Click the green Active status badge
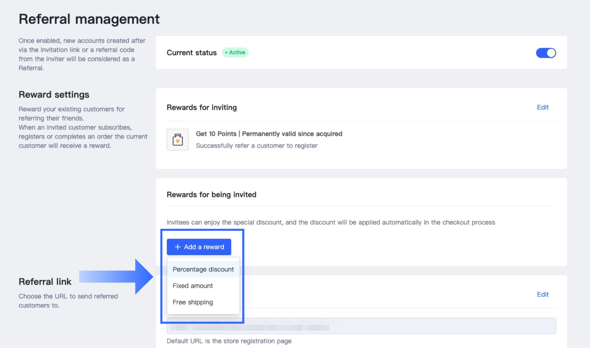This screenshot has height=348, width=590. click(235, 52)
